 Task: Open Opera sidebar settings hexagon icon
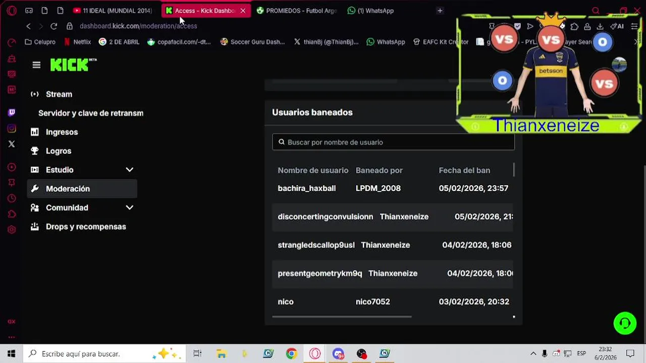coord(12,229)
